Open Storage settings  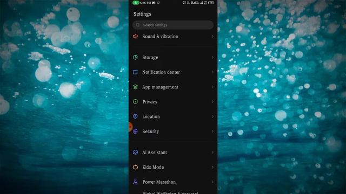173,58
